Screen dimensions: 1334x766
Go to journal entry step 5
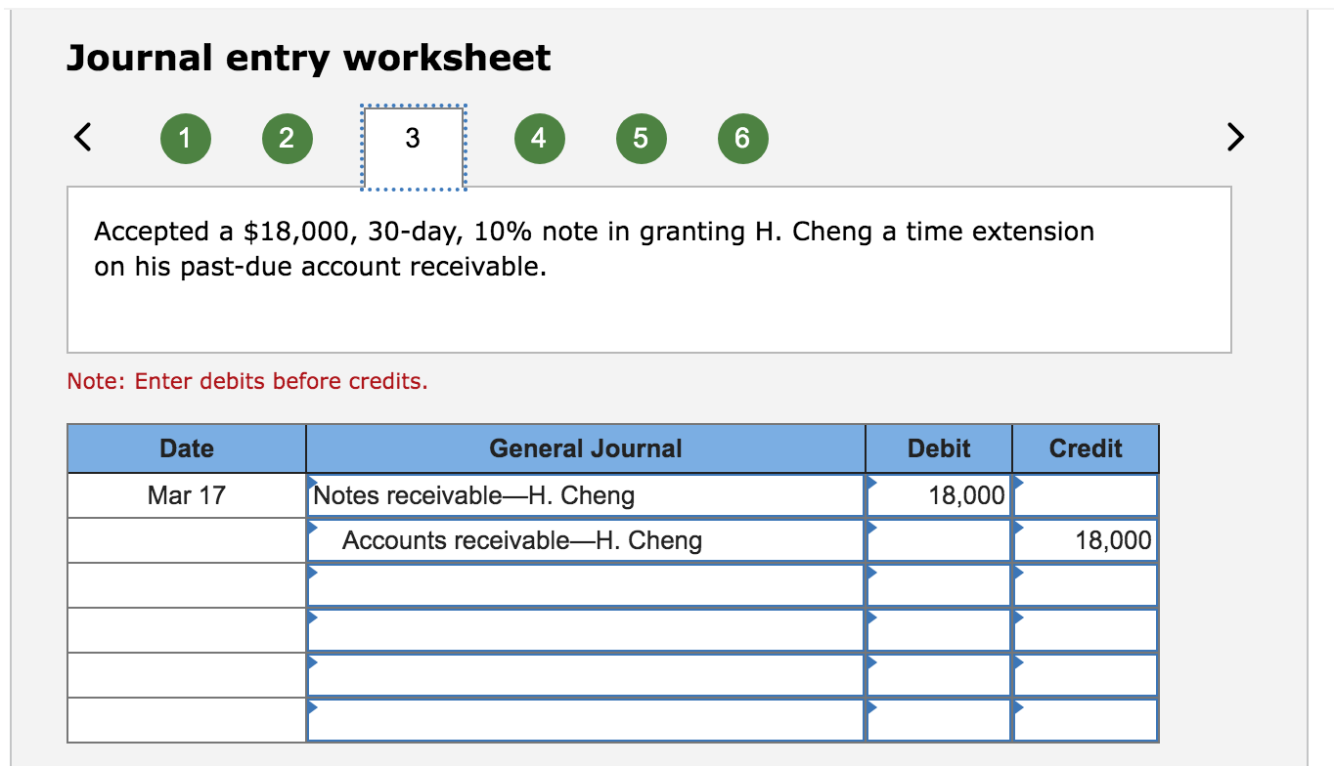click(641, 139)
